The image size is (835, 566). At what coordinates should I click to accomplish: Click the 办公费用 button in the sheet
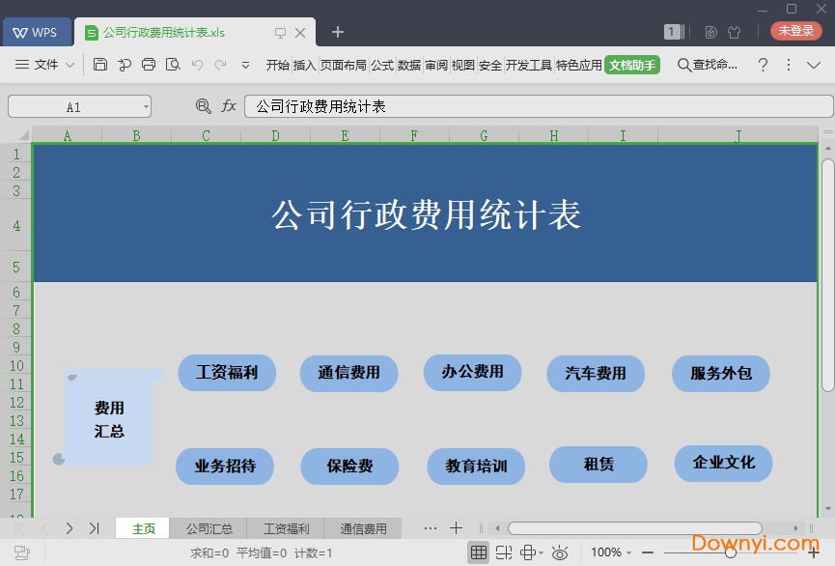(472, 373)
